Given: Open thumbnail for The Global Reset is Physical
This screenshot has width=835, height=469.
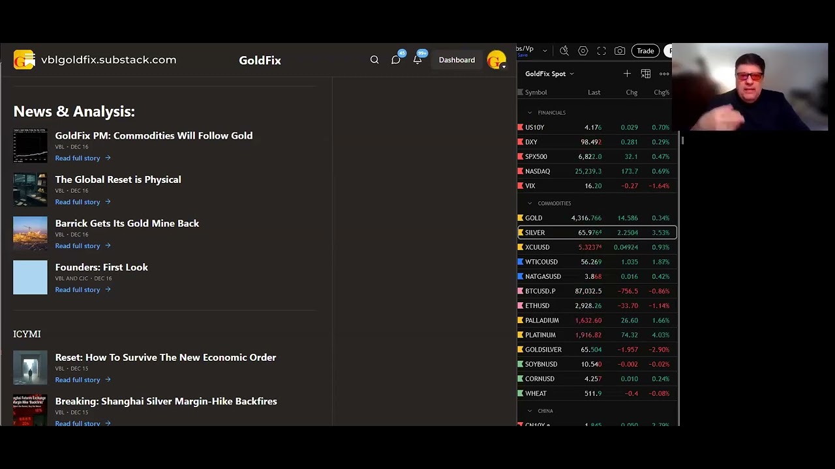Looking at the screenshot, I should click(x=30, y=190).
